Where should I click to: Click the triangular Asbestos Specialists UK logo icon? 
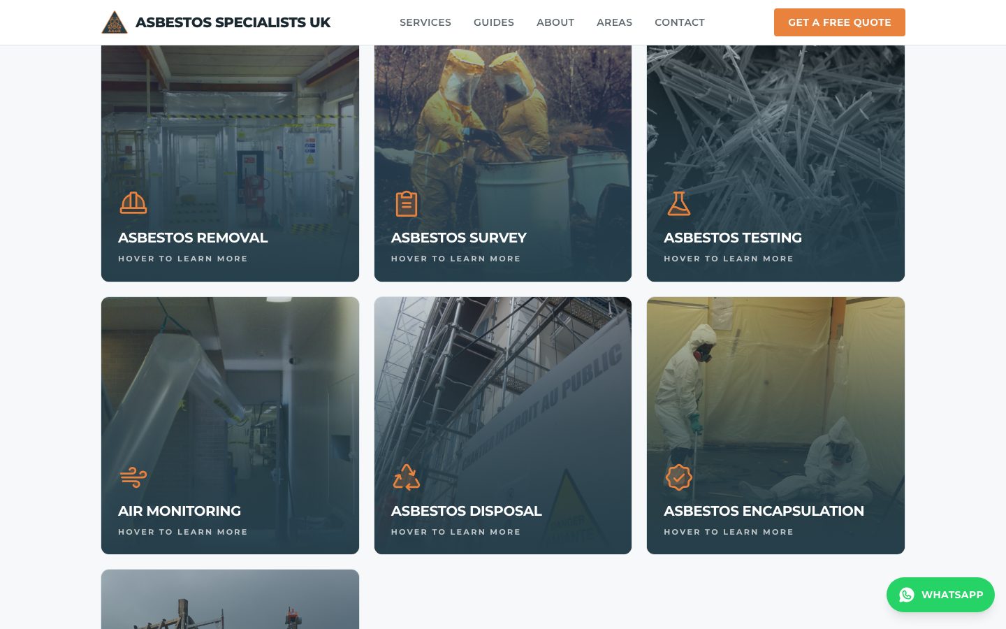tap(115, 22)
